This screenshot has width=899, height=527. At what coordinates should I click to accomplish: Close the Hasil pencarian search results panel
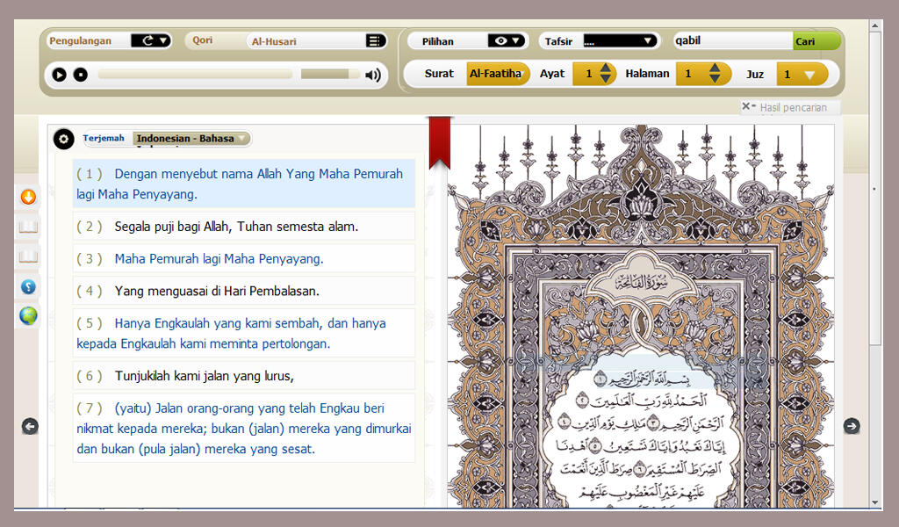point(746,106)
